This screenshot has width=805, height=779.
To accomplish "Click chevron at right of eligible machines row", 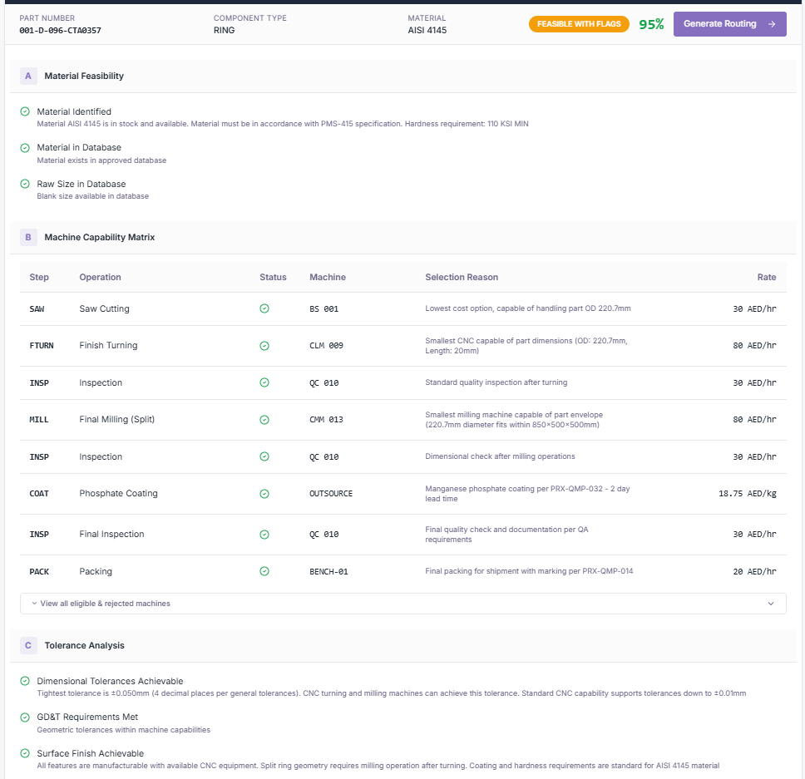I will click(770, 604).
